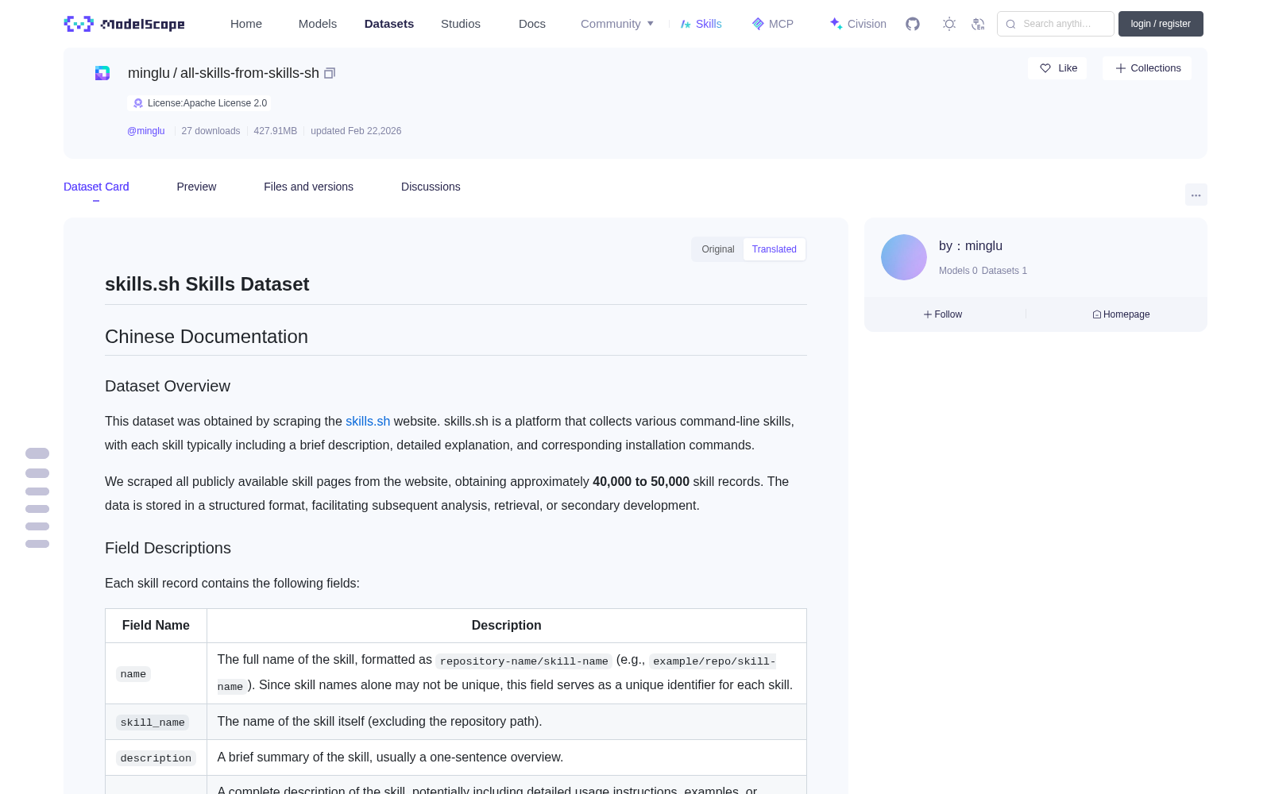Click the 'Dataset Overview' heading
Viewport: 1271px width, 794px height.
pyautogui.click(x=168, y=386)
